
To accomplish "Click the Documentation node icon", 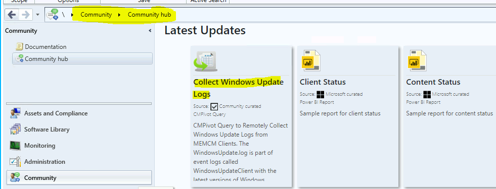I will coord(19,47).
